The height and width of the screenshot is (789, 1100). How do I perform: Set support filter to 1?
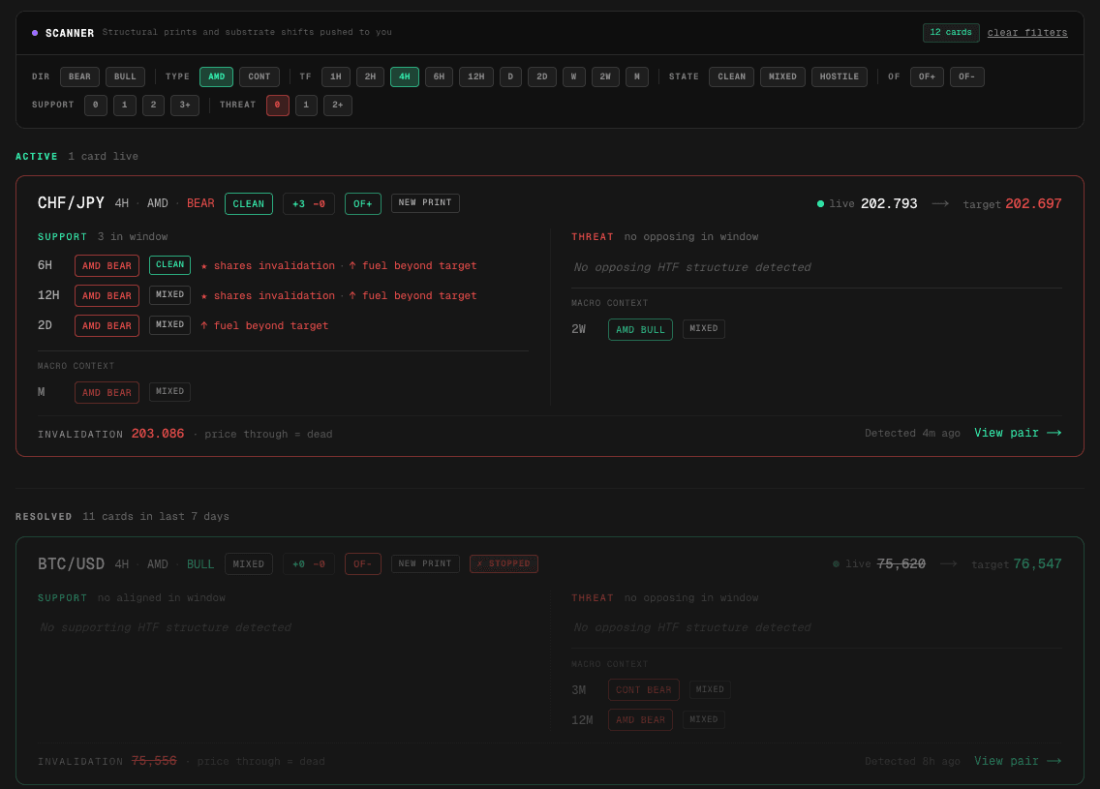[x=124, y=106]
